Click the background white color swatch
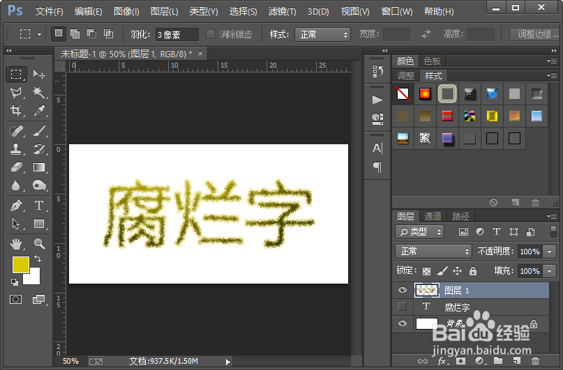563x370 pixels. point(34,279)
